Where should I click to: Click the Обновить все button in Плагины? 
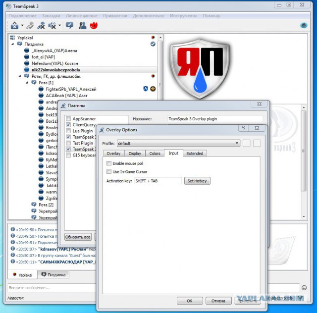tap(78, 237)
